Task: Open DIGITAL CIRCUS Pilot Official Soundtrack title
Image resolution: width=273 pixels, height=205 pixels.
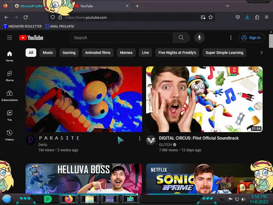Action: pyautogui.click(x=199, y=138)
